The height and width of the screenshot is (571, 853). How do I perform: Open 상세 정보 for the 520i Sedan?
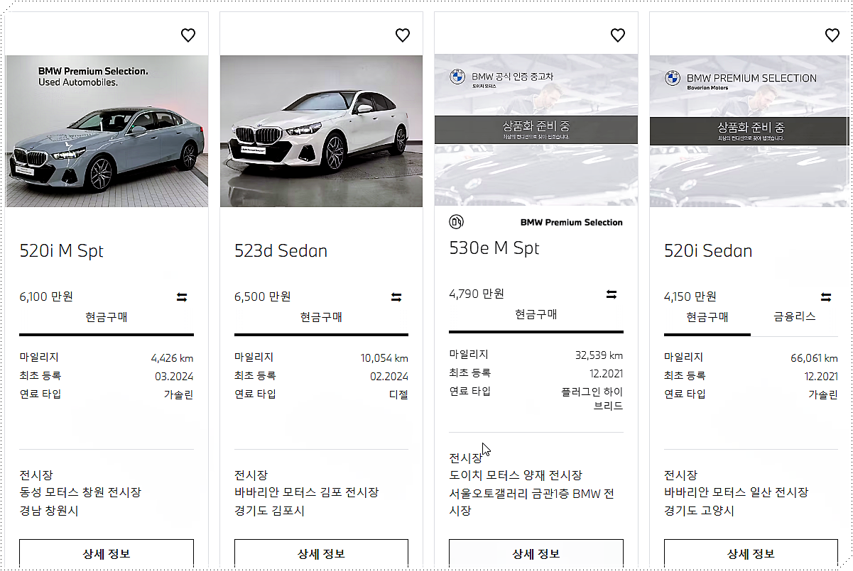click(751, 554)
